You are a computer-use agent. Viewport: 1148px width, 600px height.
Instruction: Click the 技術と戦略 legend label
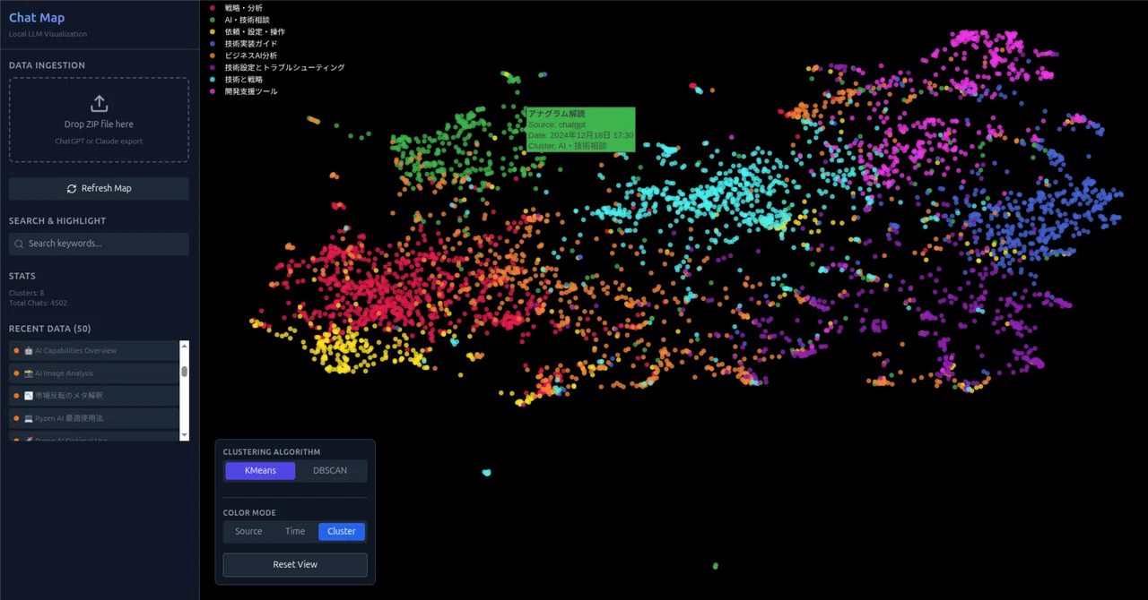(x=244, y=80)
